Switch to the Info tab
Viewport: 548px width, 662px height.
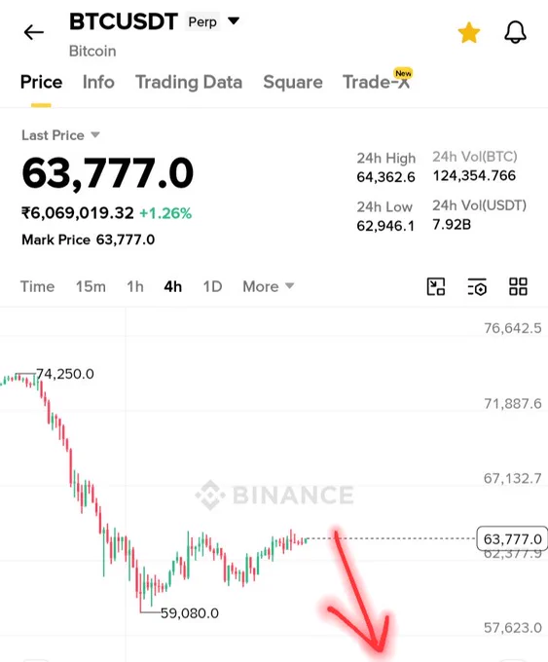98,82
